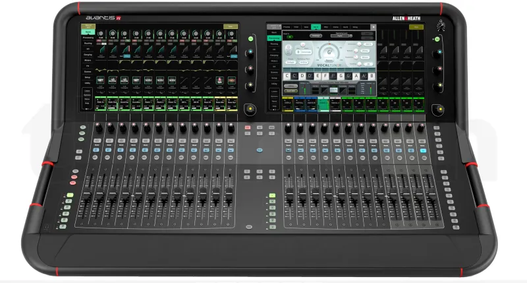Screen dimensions: 527x283
Task: Tap the F key on Vocal Tuner keyboard
Action: [x=325, y=76]
